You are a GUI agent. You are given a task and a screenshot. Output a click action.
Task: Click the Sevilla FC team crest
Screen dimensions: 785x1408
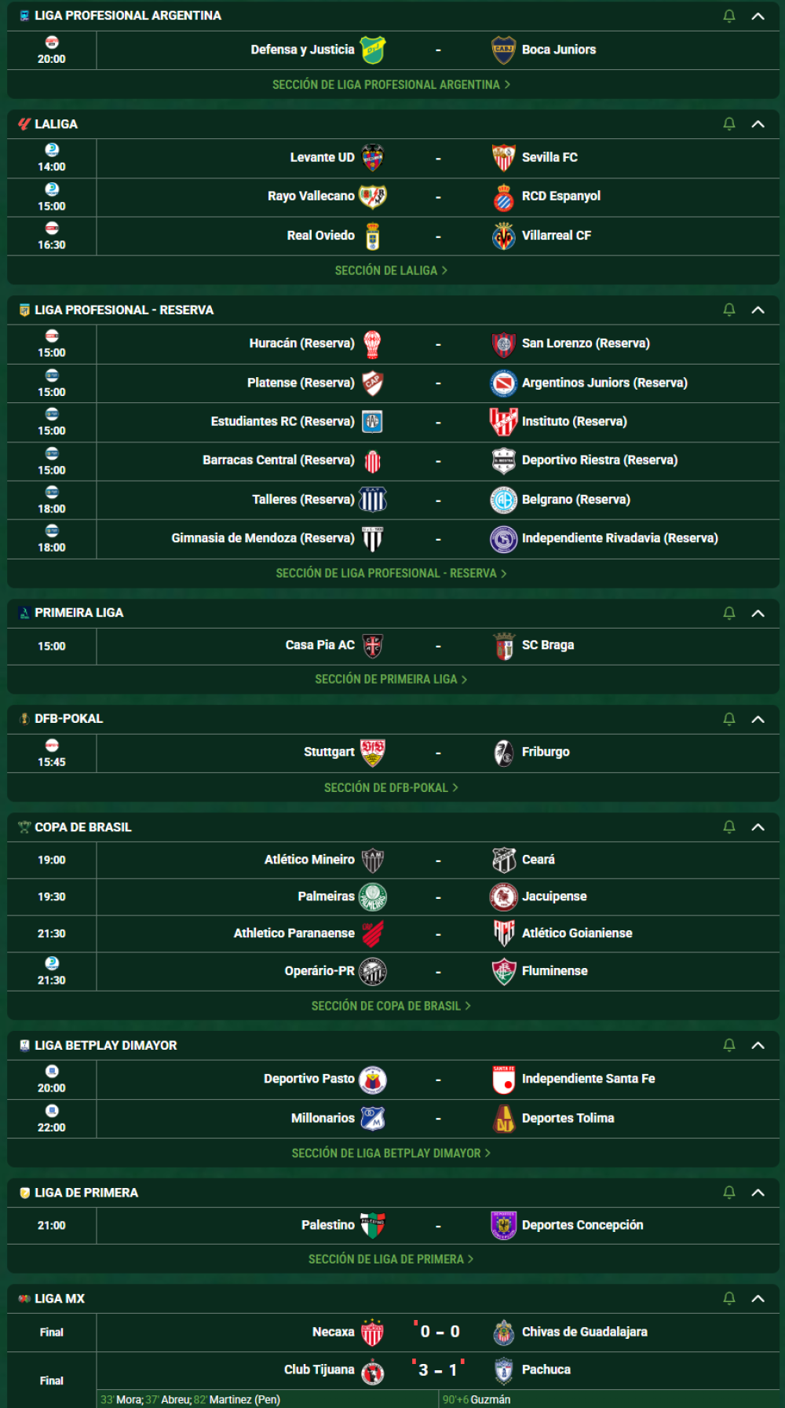pos(503,157)
